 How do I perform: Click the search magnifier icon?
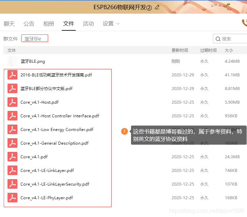click(x=218, y=39)
